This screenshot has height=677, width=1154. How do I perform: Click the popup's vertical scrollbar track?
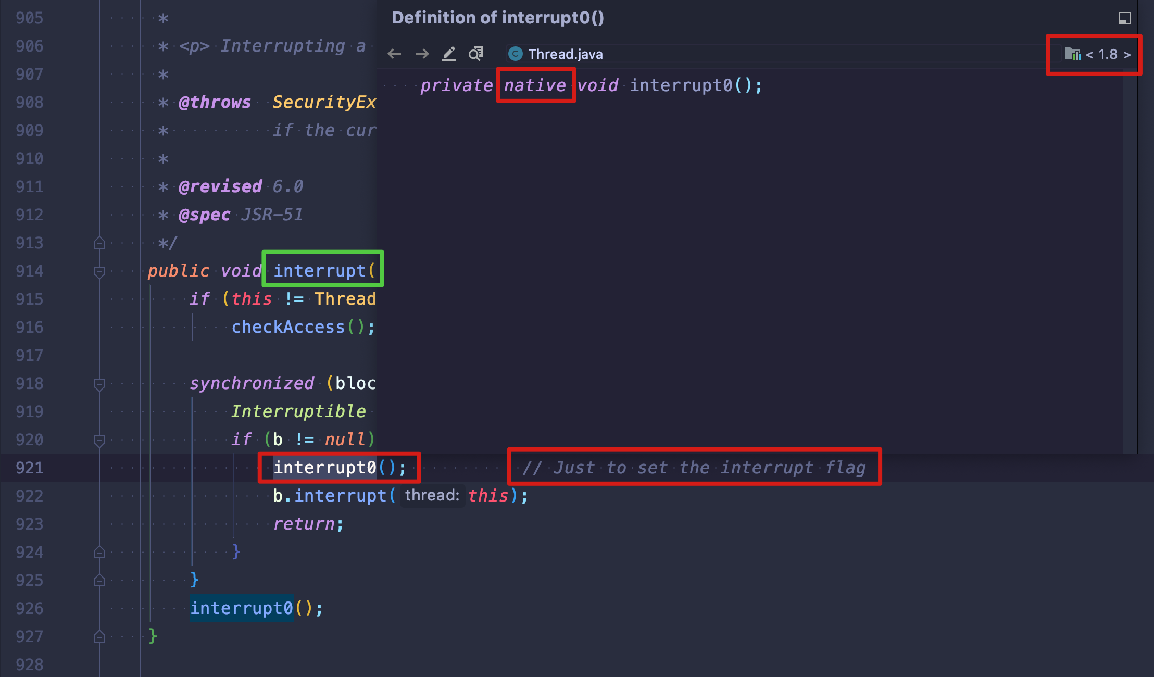[x=1130, y=260]
